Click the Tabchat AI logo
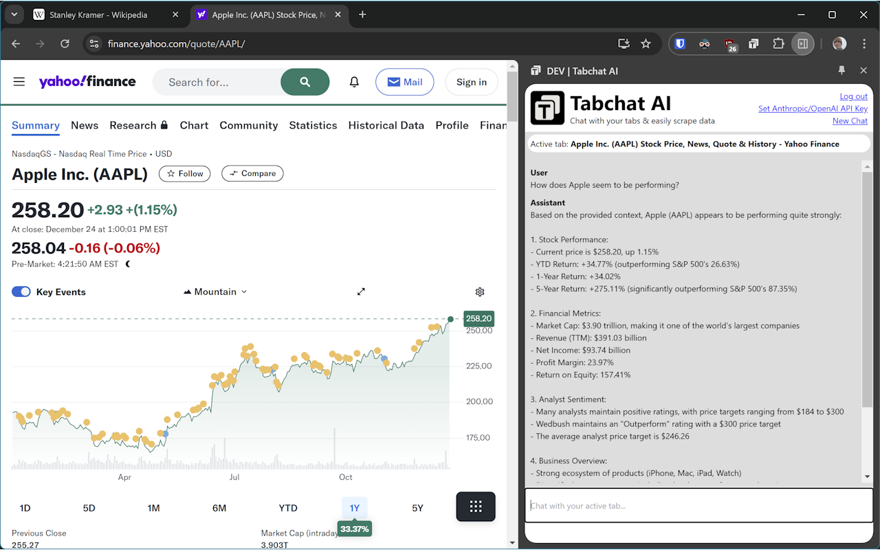This screenshot has height=550, width=880. pos(548,108)
